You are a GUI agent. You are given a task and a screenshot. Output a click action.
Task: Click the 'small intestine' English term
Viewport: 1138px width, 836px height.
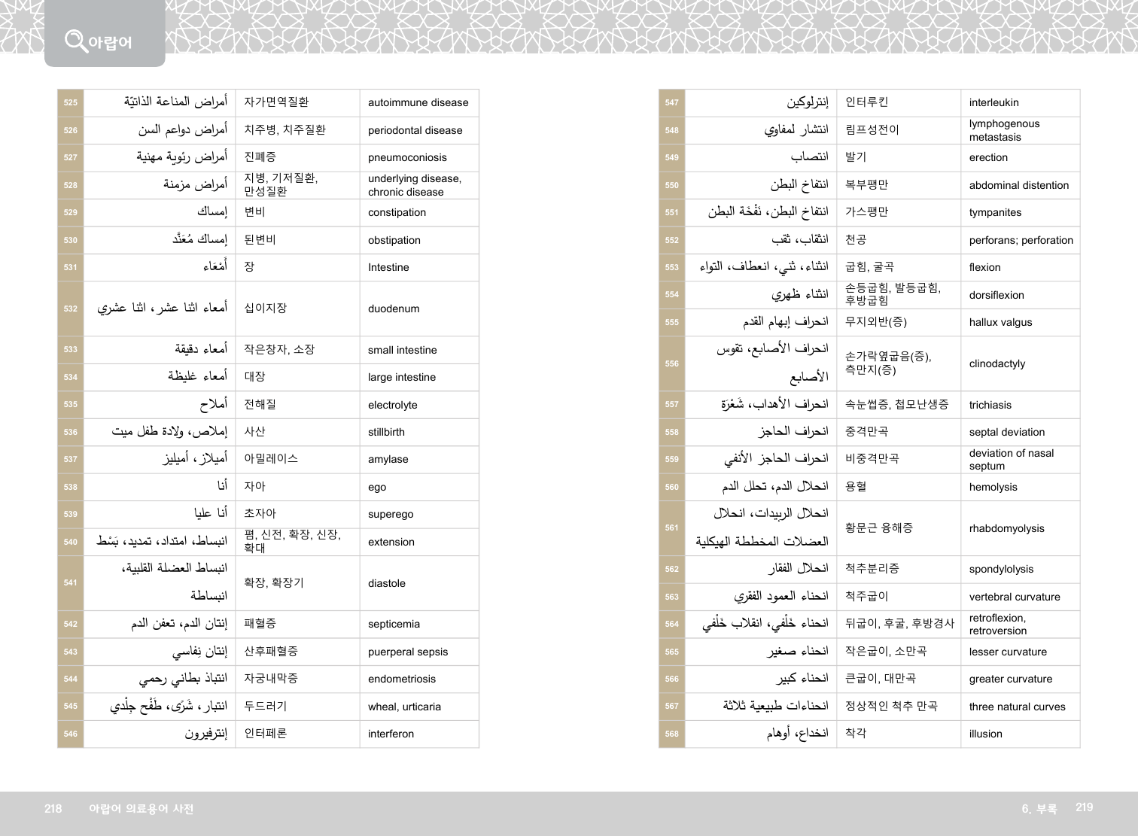[x=402, y=350]
